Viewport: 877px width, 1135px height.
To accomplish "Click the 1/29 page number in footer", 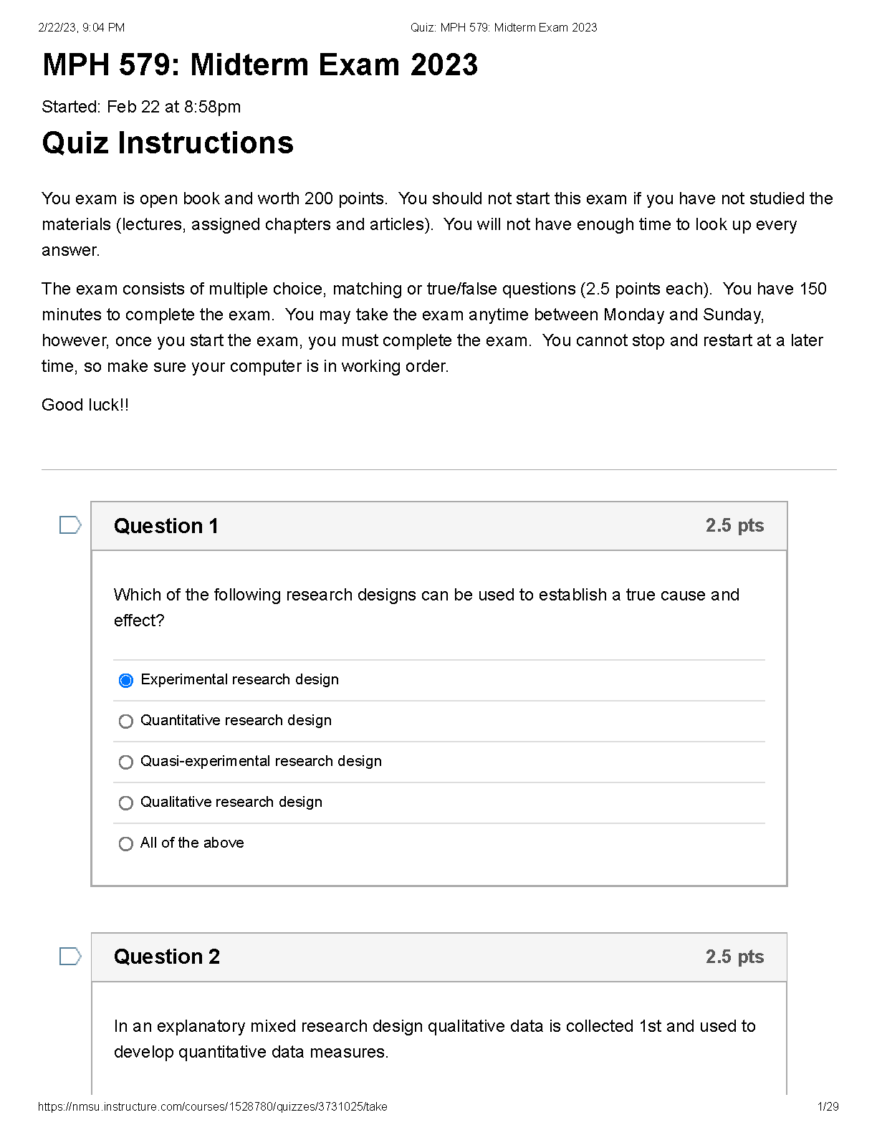I will 828,1106.
